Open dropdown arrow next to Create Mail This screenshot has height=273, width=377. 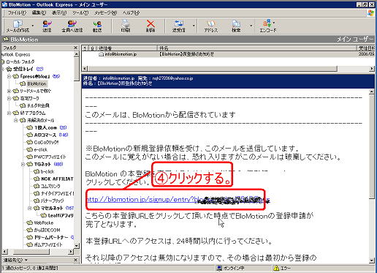[33, 26]
